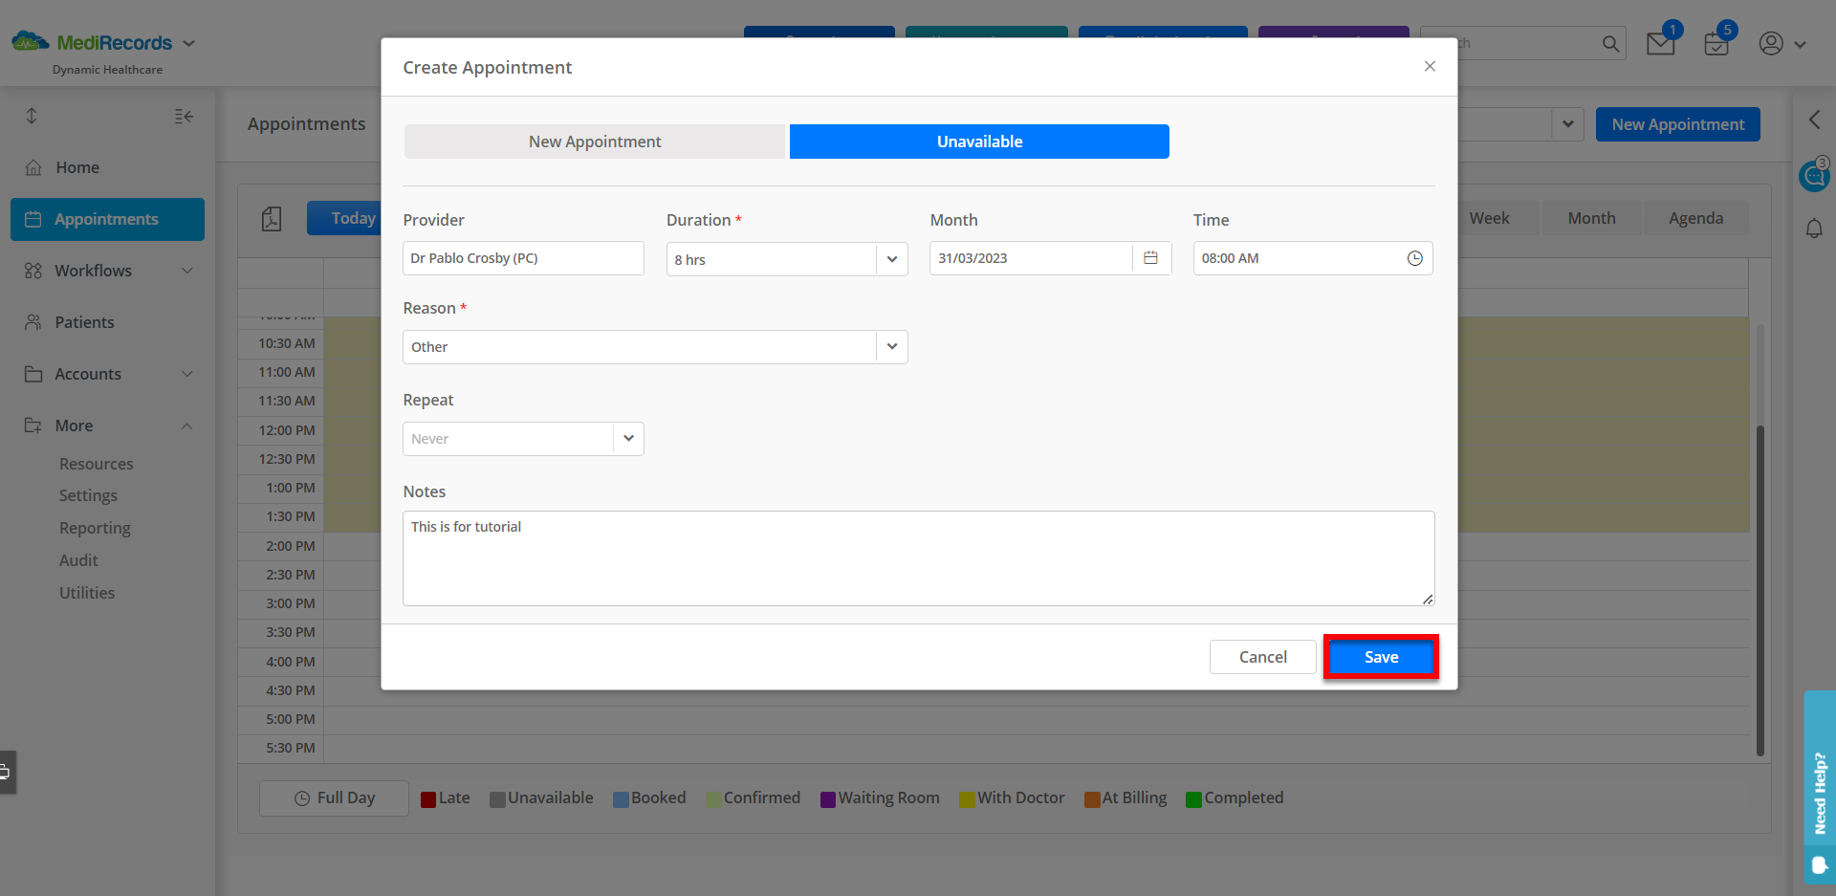Click the 2:00 PM time row label

pos(291,546)
